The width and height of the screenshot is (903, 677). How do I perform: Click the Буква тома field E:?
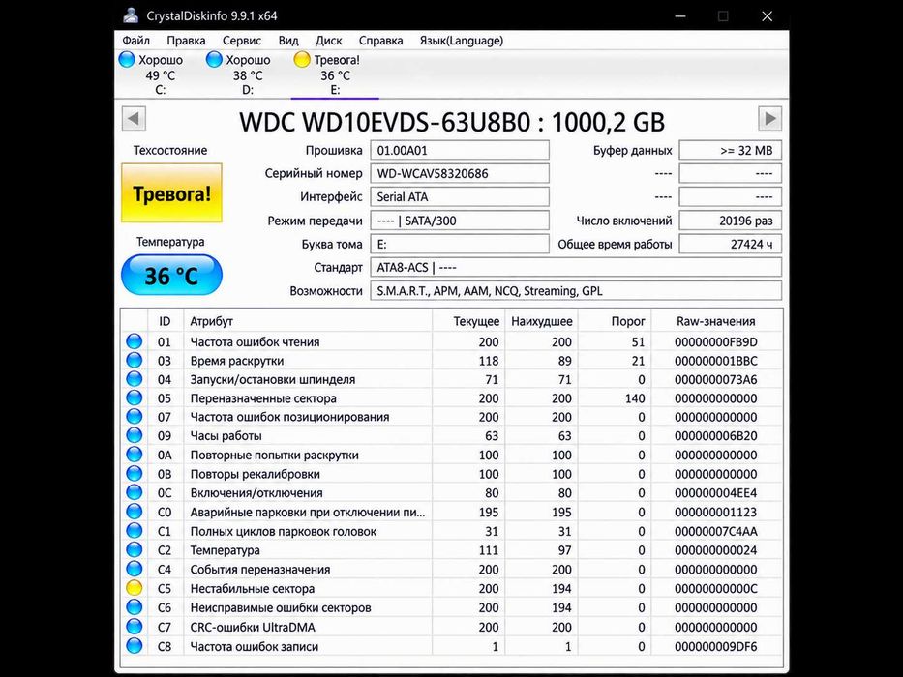pos(460,244)
